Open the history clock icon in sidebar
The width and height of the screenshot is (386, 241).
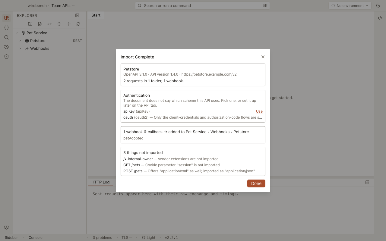tap(6, 47)
